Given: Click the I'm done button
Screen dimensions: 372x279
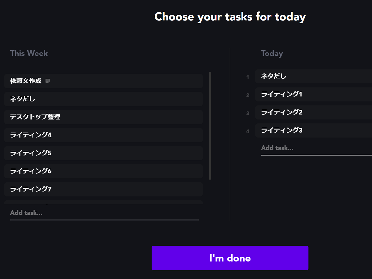Looking at the screenshot, I should coord(230,258).
